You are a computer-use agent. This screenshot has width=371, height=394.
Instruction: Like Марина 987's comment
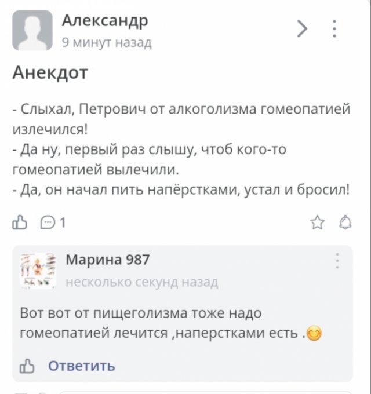[x=27, y=366]
